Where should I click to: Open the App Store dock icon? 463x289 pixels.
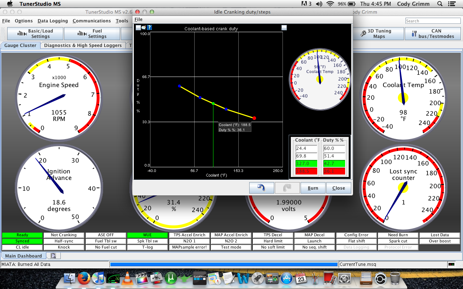coord(286,279)
